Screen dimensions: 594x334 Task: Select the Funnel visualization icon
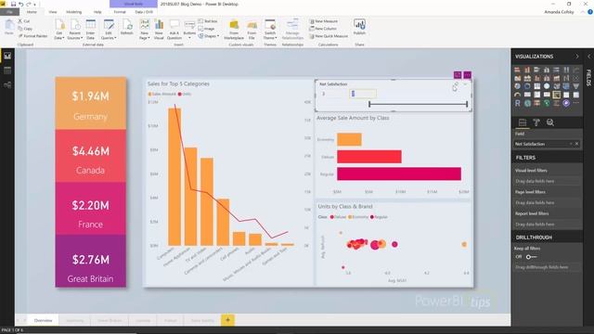575,86
